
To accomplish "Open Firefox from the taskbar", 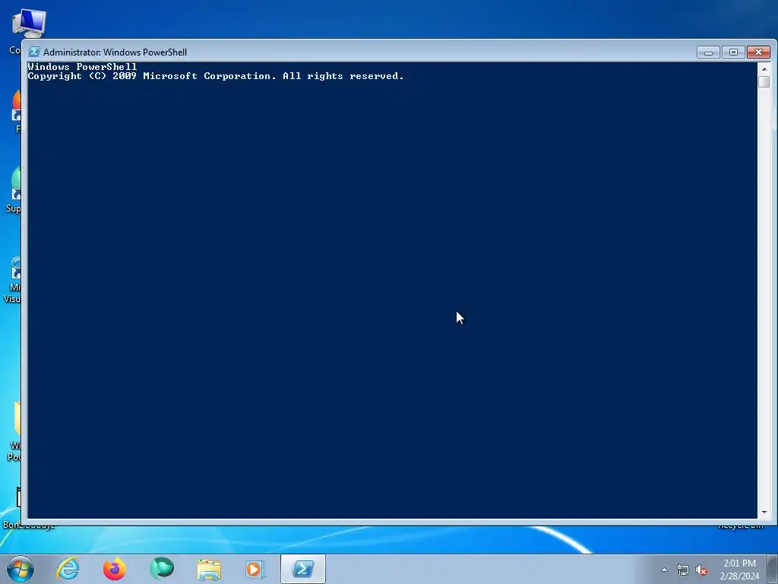I will coord(115,569).
